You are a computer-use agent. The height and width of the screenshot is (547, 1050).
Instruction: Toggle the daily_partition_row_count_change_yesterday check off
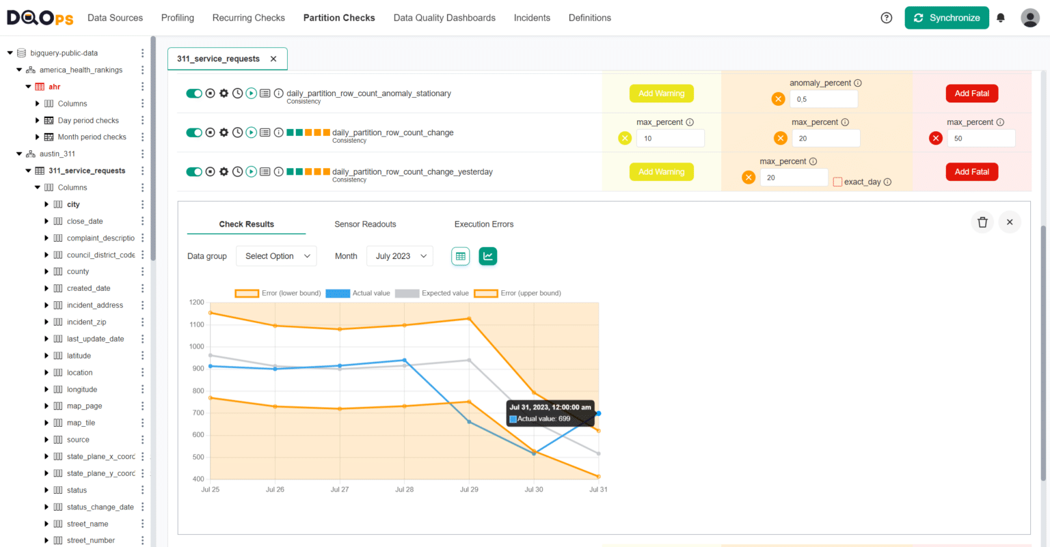[x=194, y=171]
